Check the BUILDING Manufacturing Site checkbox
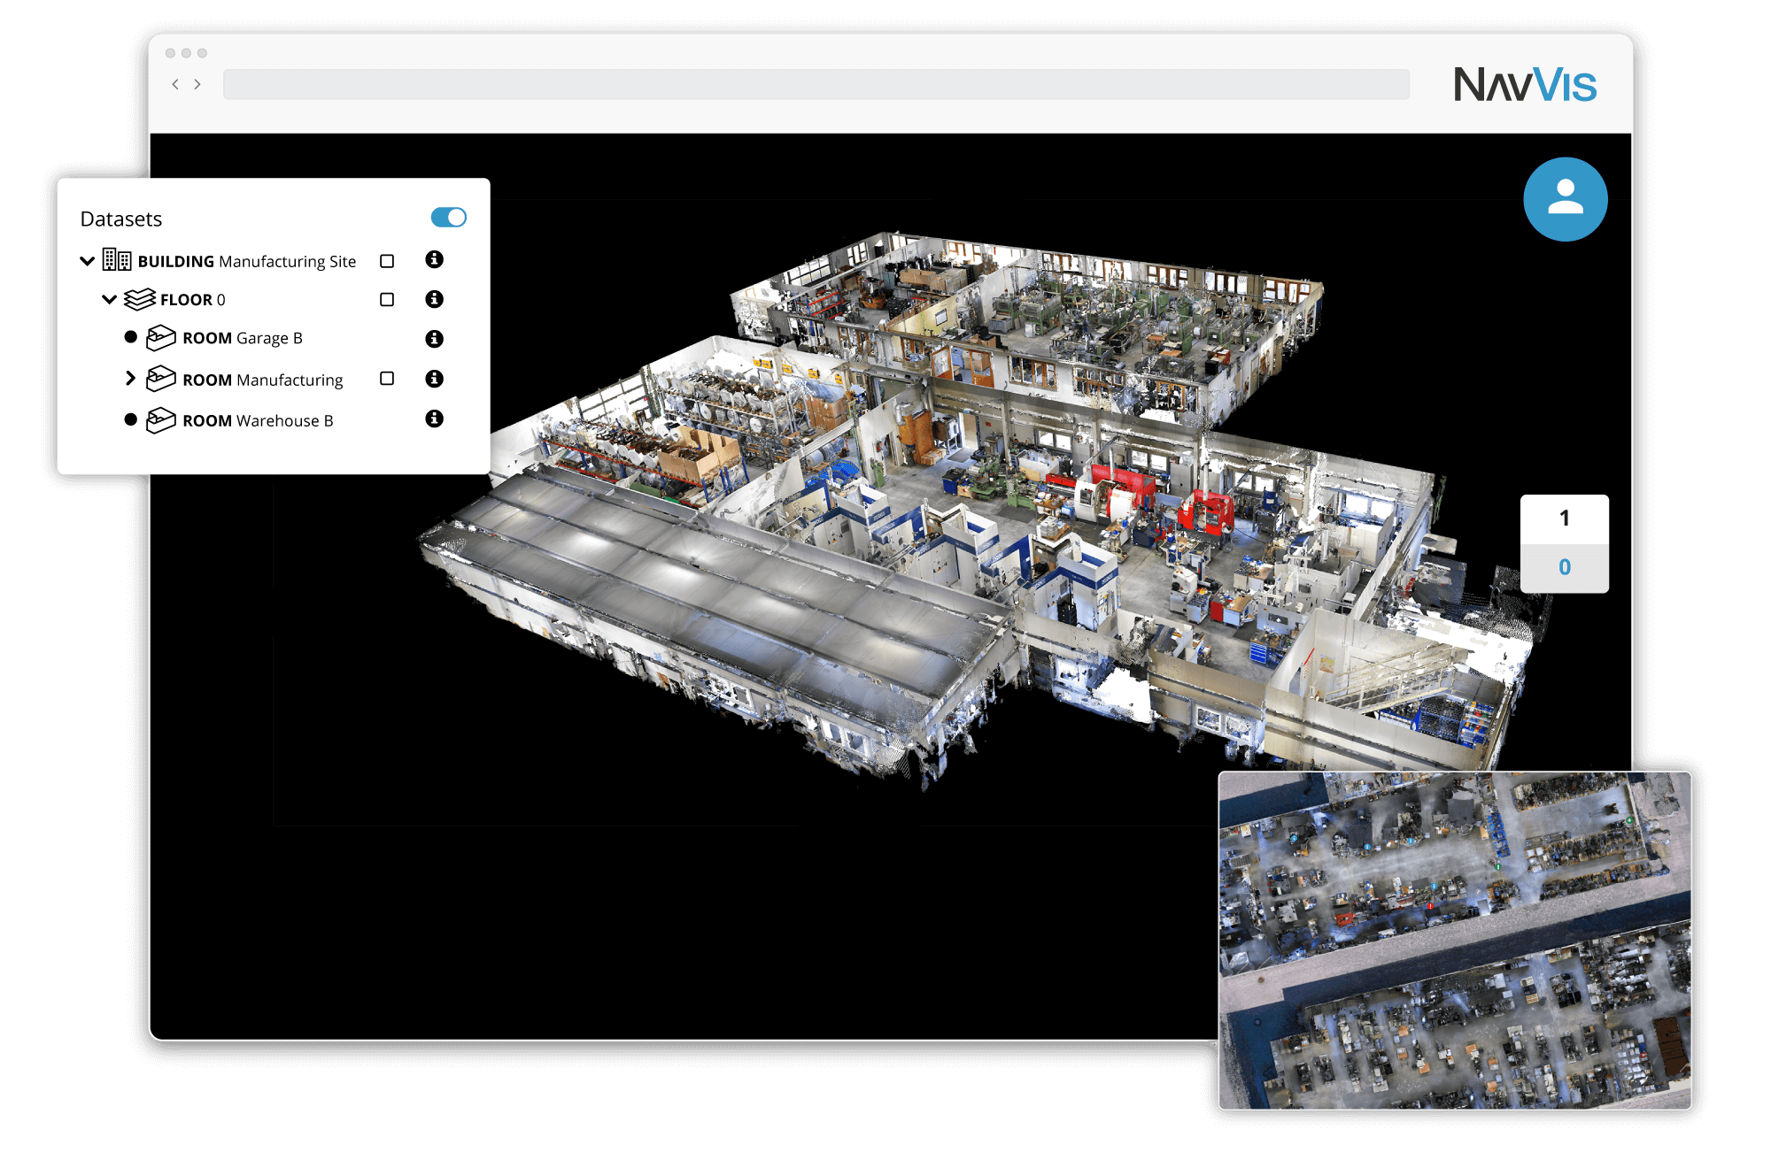 coord(387,261)
